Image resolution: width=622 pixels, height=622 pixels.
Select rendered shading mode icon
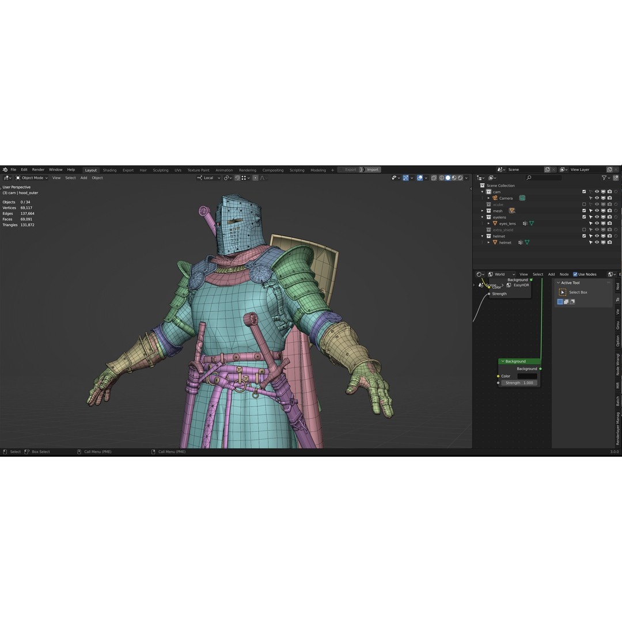[x=460, y=178]
